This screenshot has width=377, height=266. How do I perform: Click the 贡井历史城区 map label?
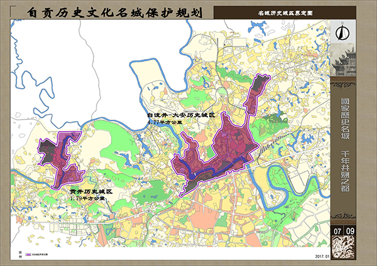pos(90,191)
